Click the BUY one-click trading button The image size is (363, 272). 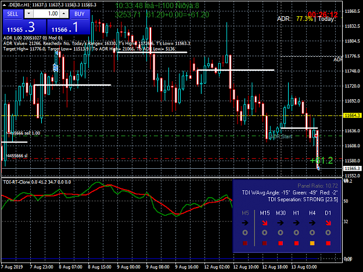(x=80, y=14)
